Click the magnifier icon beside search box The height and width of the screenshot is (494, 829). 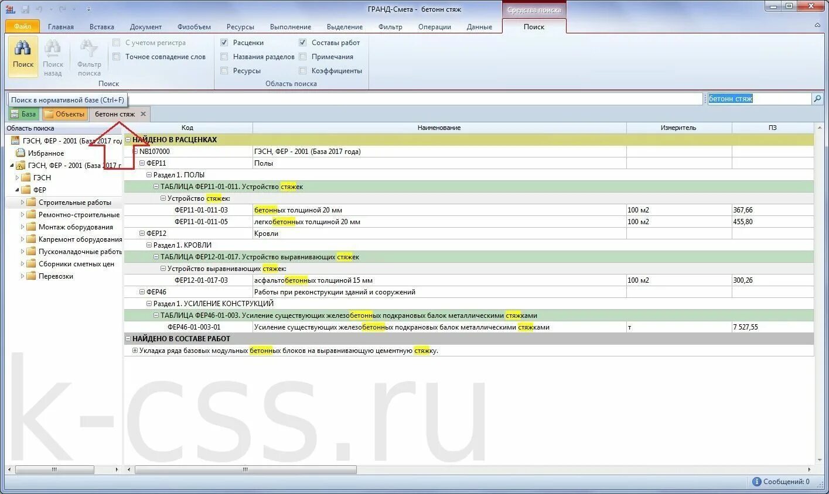pyautogui.click(x=817, y=99)
